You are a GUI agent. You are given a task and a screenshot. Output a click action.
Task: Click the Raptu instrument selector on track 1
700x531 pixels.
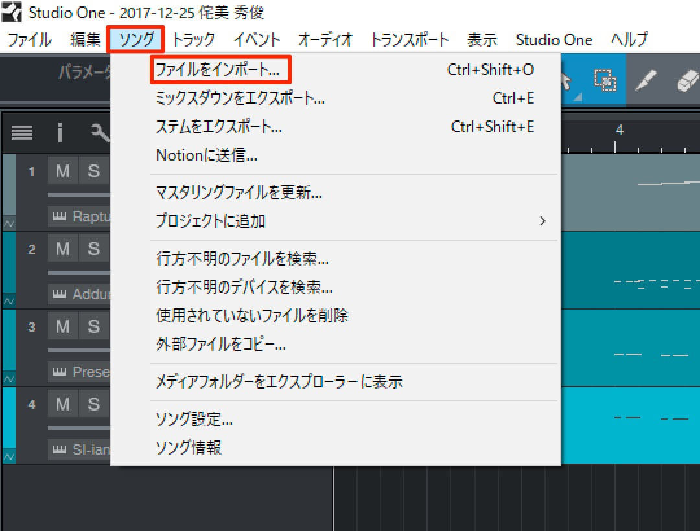coord(79,217)
